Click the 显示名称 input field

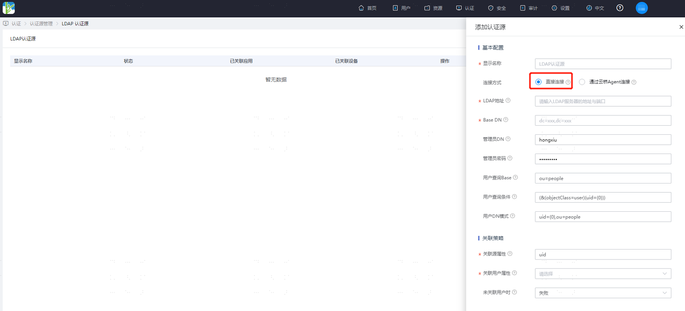603,64
